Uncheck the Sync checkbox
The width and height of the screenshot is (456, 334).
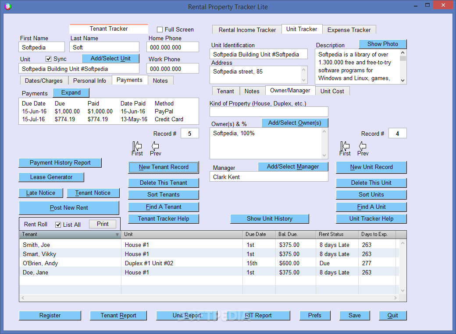pos(49,59)
